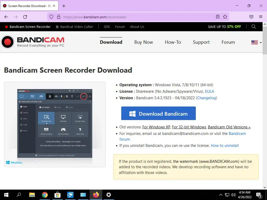Close the Screen Recorder Download tab
Viewport: 267px width, 200px height.
[54, 6]
